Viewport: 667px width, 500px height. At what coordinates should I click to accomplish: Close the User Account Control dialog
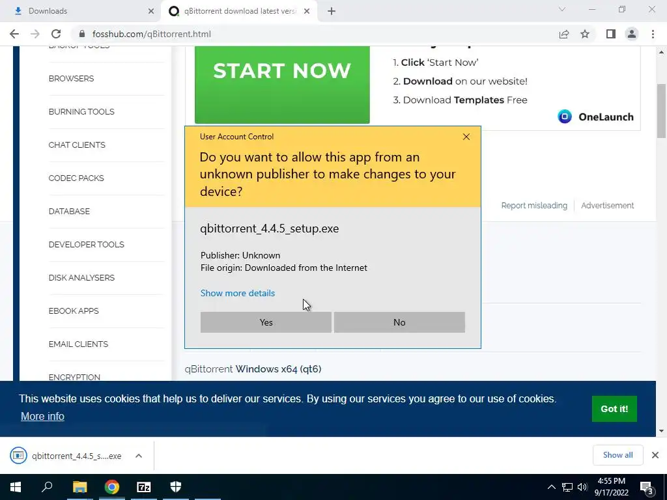tap(466, 137)
